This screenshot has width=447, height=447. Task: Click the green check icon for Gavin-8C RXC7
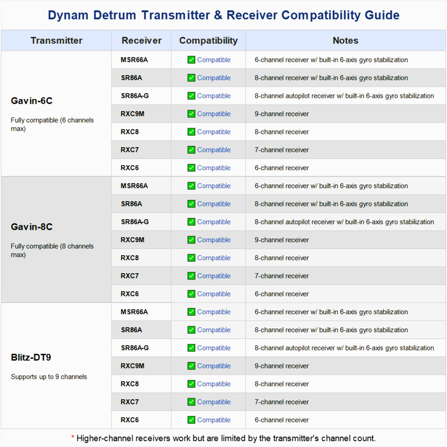pyautogui.click(x=191, y=276)
